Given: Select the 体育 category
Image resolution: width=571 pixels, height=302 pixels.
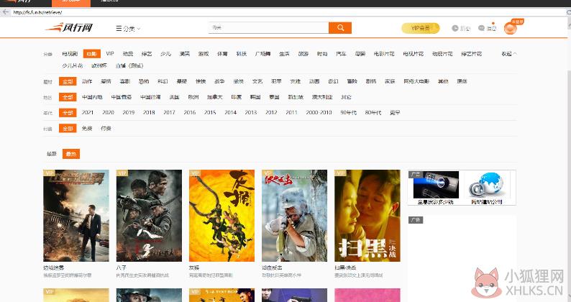Looking at the screenshot, I should (x=222, y=53).
